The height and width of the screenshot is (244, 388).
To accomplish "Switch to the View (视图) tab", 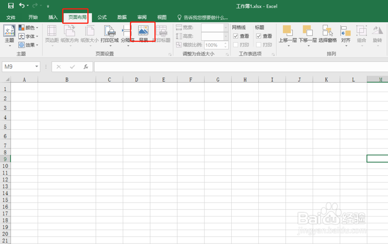I will click(x=162, y=17).
